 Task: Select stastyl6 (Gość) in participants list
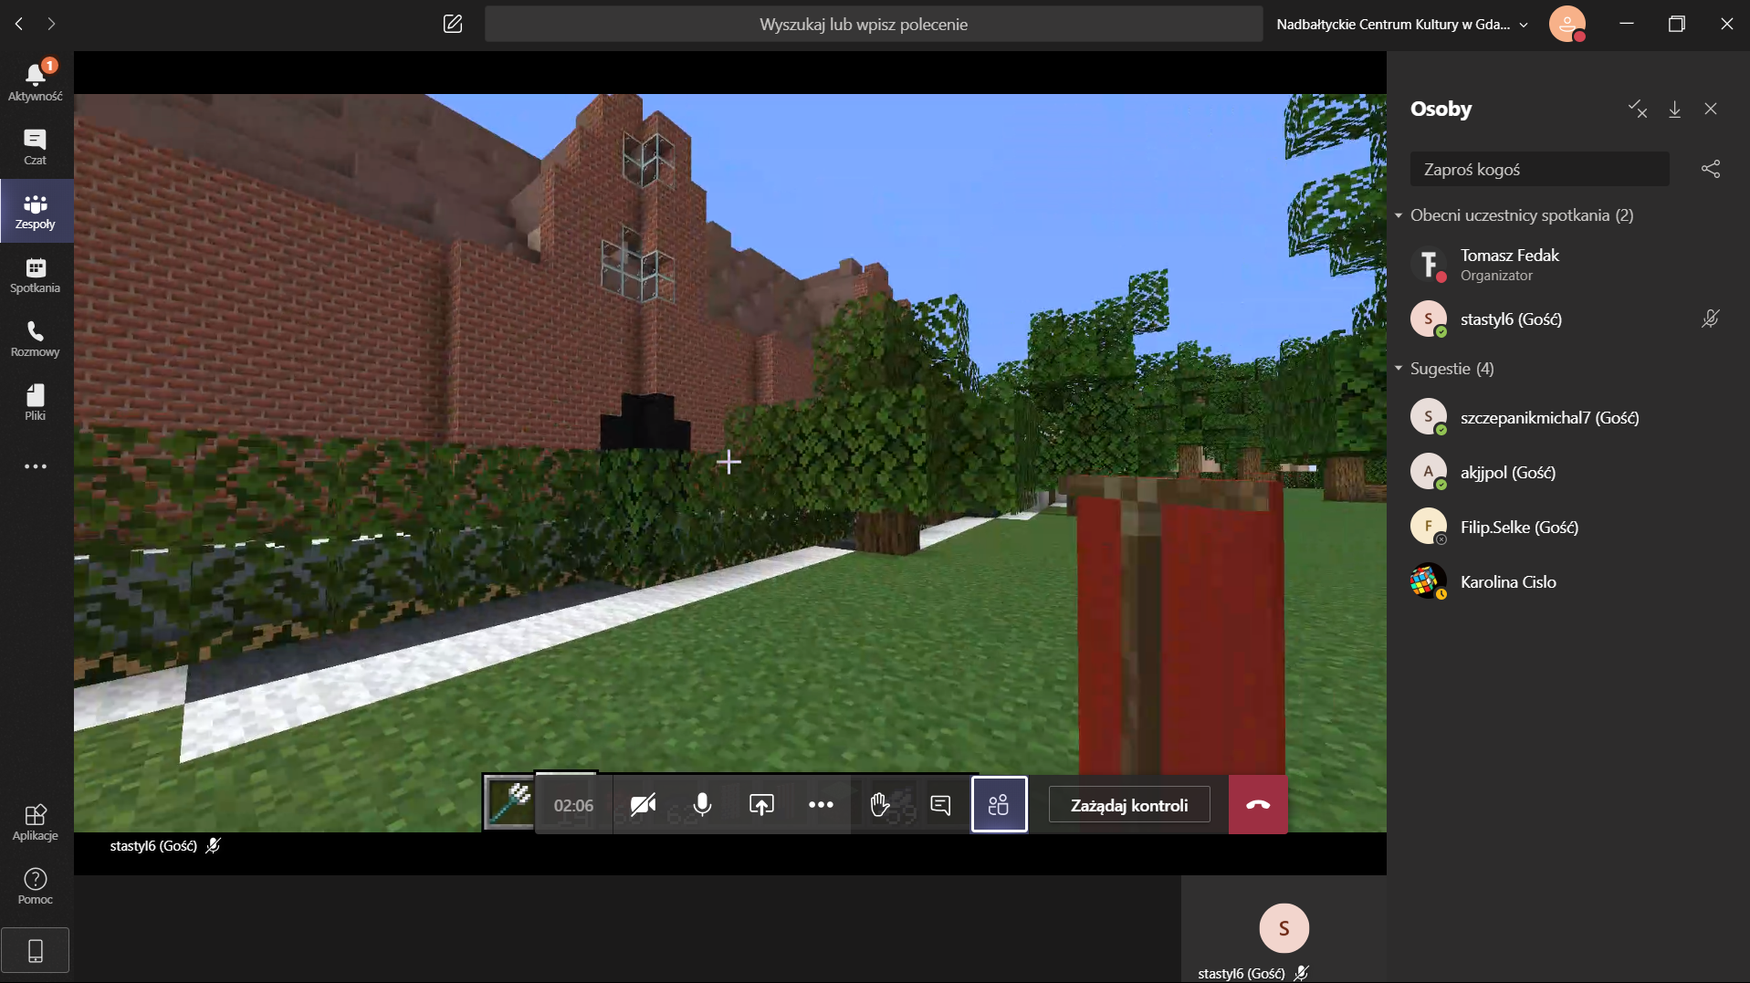[1567, 319]
